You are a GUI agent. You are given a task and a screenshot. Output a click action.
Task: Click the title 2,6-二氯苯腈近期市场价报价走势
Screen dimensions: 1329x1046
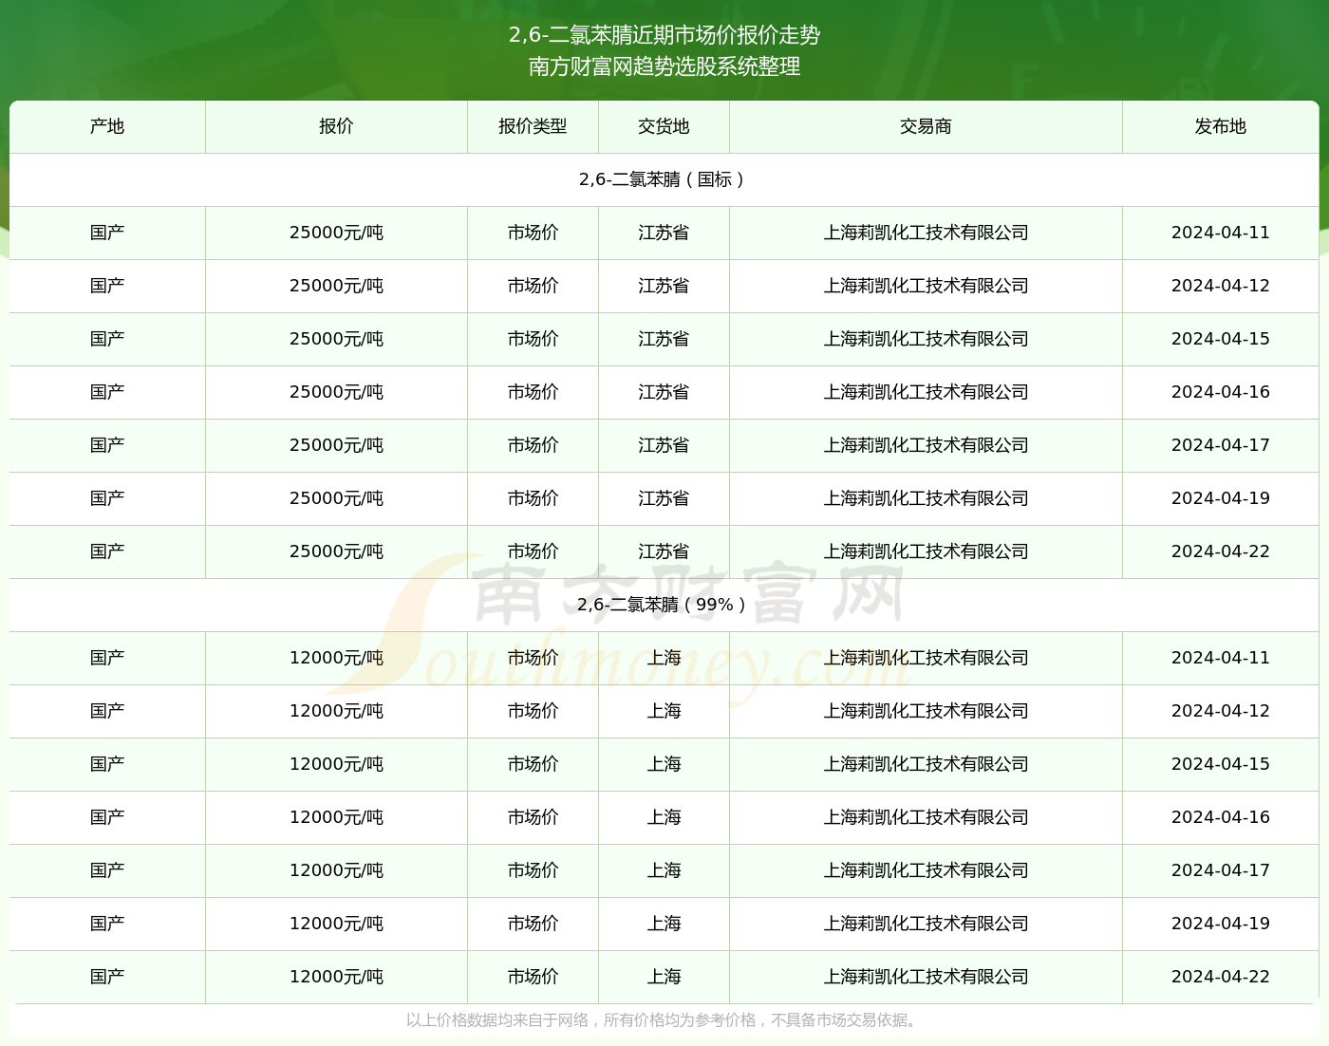point(664,35)
